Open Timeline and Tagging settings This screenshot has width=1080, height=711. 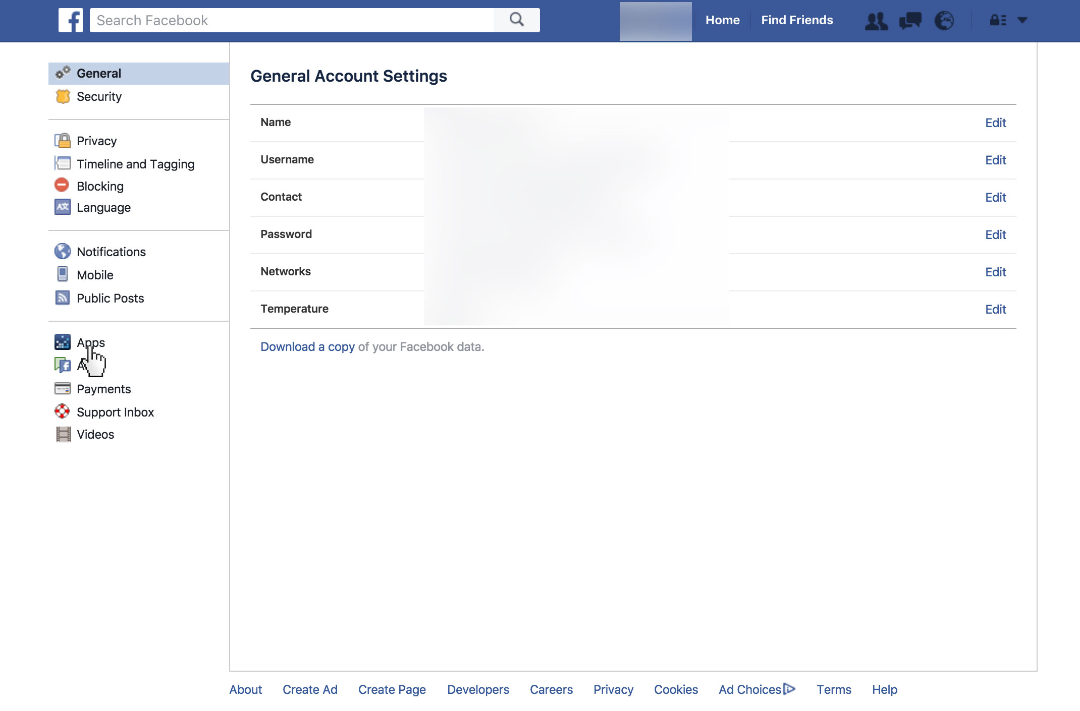tap(135, 164)
